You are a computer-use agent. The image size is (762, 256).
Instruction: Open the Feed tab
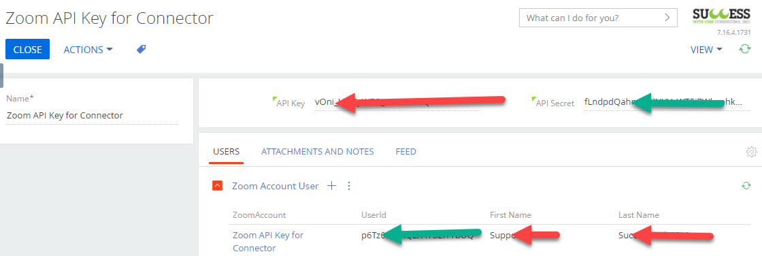405,151
